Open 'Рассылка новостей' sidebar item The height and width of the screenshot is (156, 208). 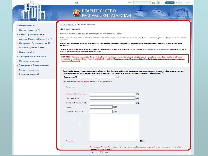[x=29, y=74]
